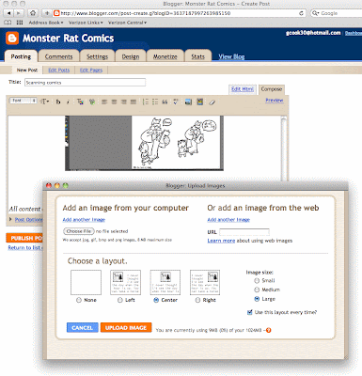Open the browser home page icon

(x=33, y=13)
